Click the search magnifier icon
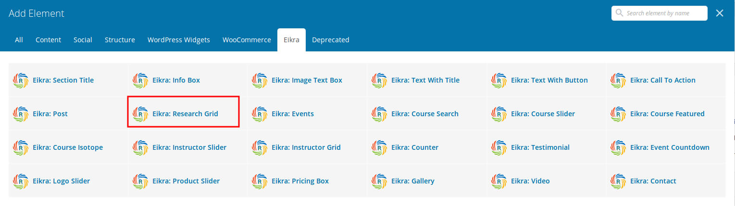The width and height of the screenshot is (735, 206). pyautogui.click(x=619, y=13)
